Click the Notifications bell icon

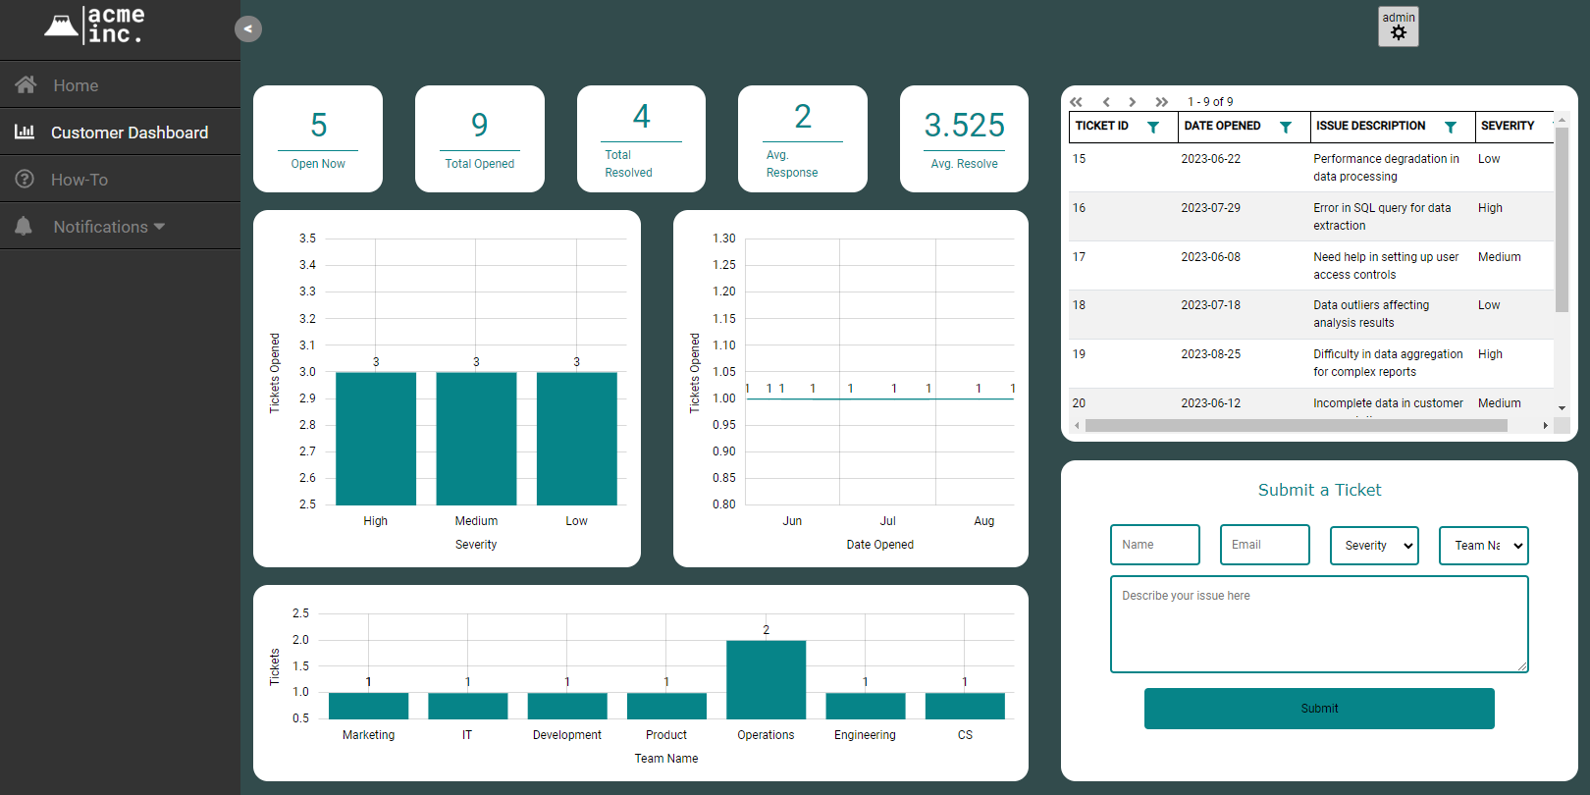pos(24,226)
